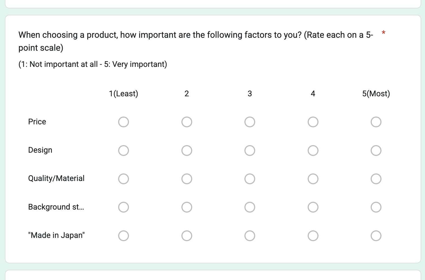Select rating 2 for Quality/Material
The image size is (425, 280).
point(187,179)
